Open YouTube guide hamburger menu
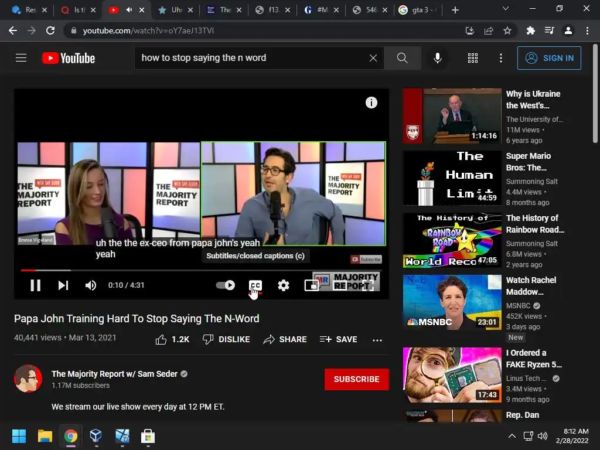This screenshot has height=450, width=600. (x=21, y=58)
